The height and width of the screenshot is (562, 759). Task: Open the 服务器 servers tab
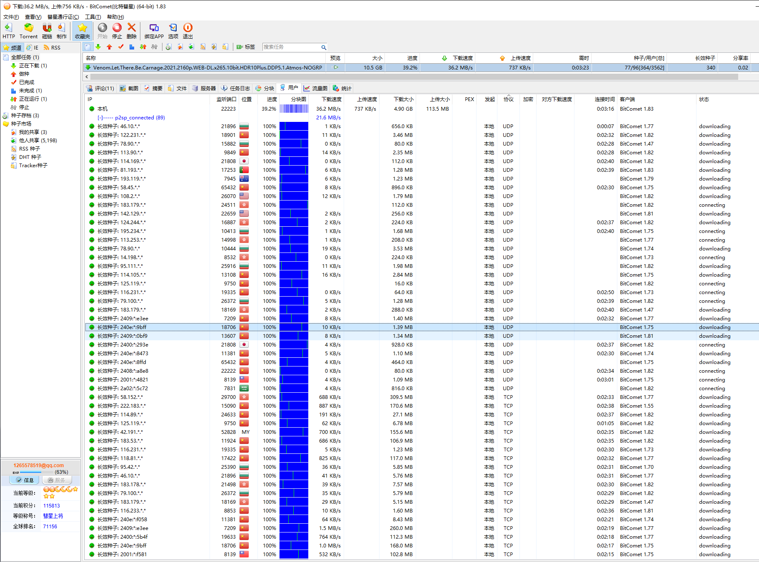pos(204,88)
